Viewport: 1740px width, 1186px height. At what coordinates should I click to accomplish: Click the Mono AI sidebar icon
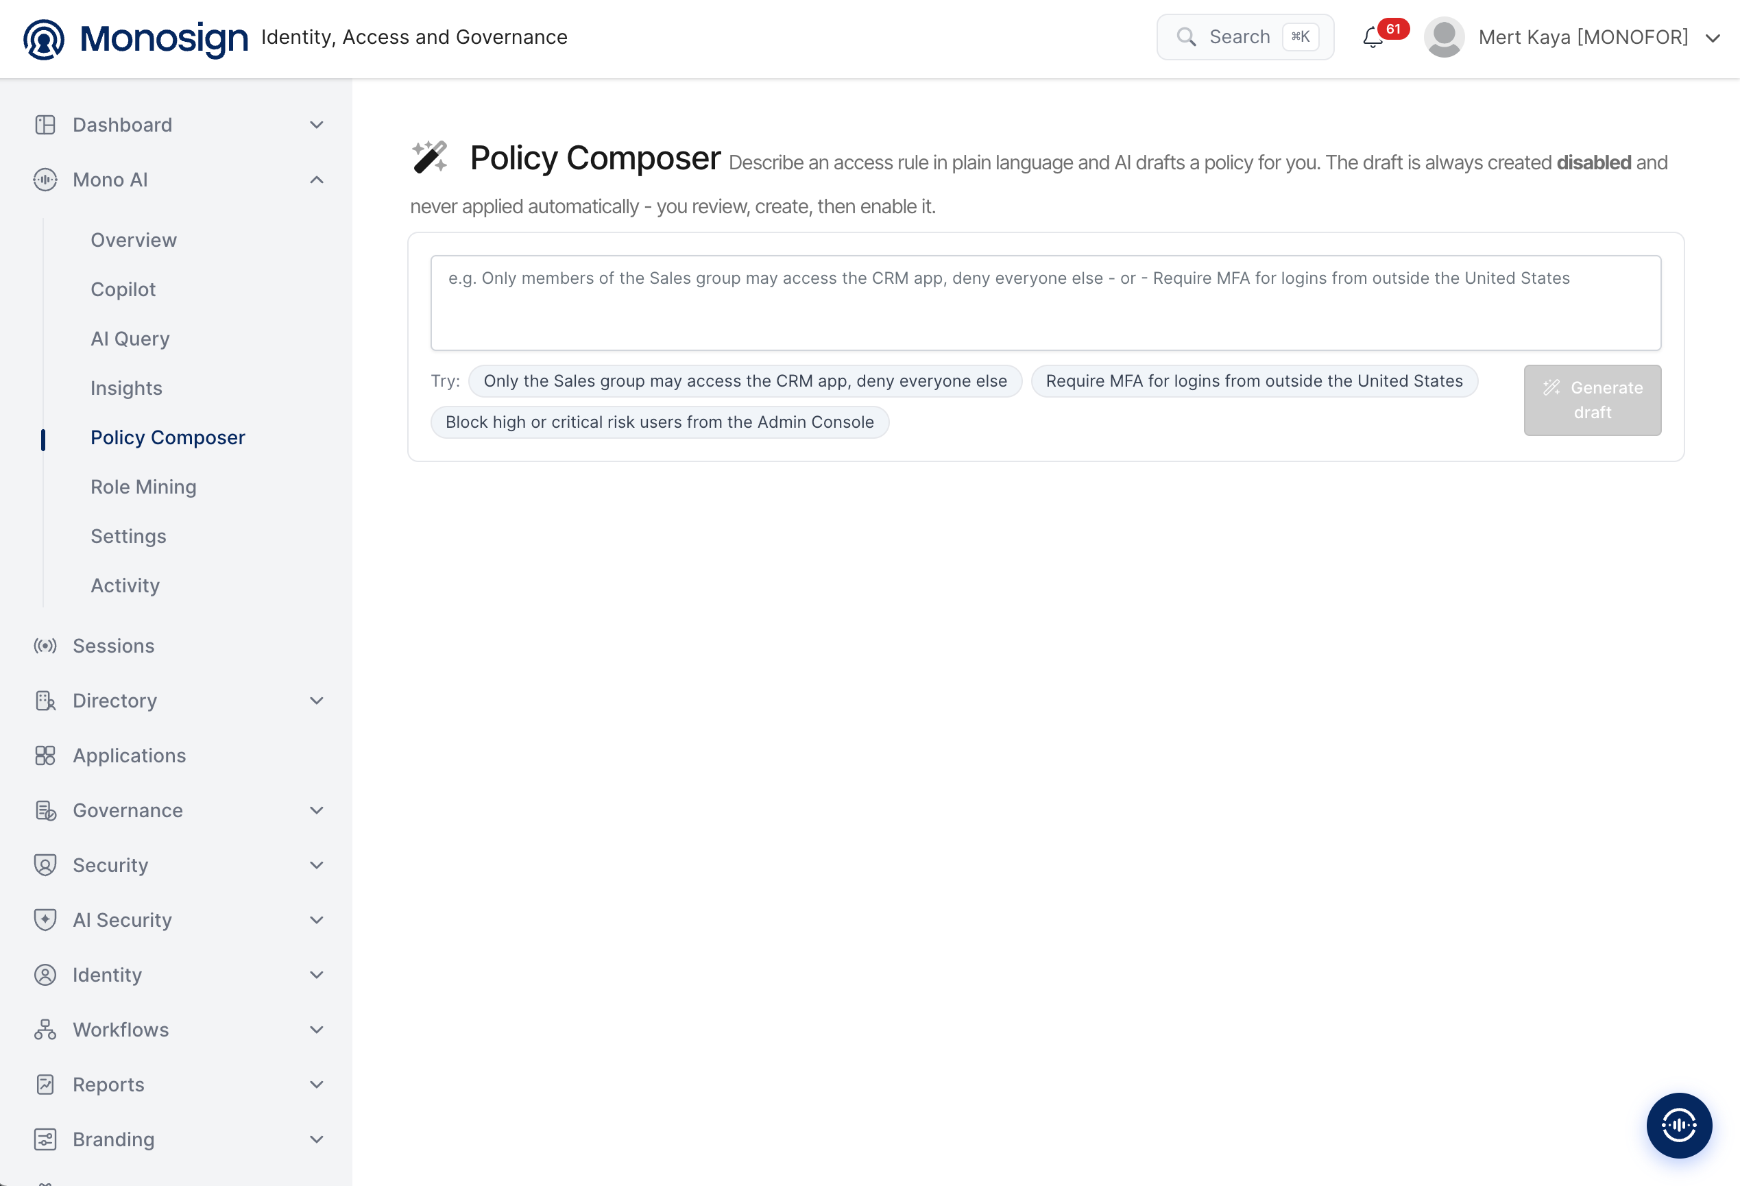coord(45,180)
